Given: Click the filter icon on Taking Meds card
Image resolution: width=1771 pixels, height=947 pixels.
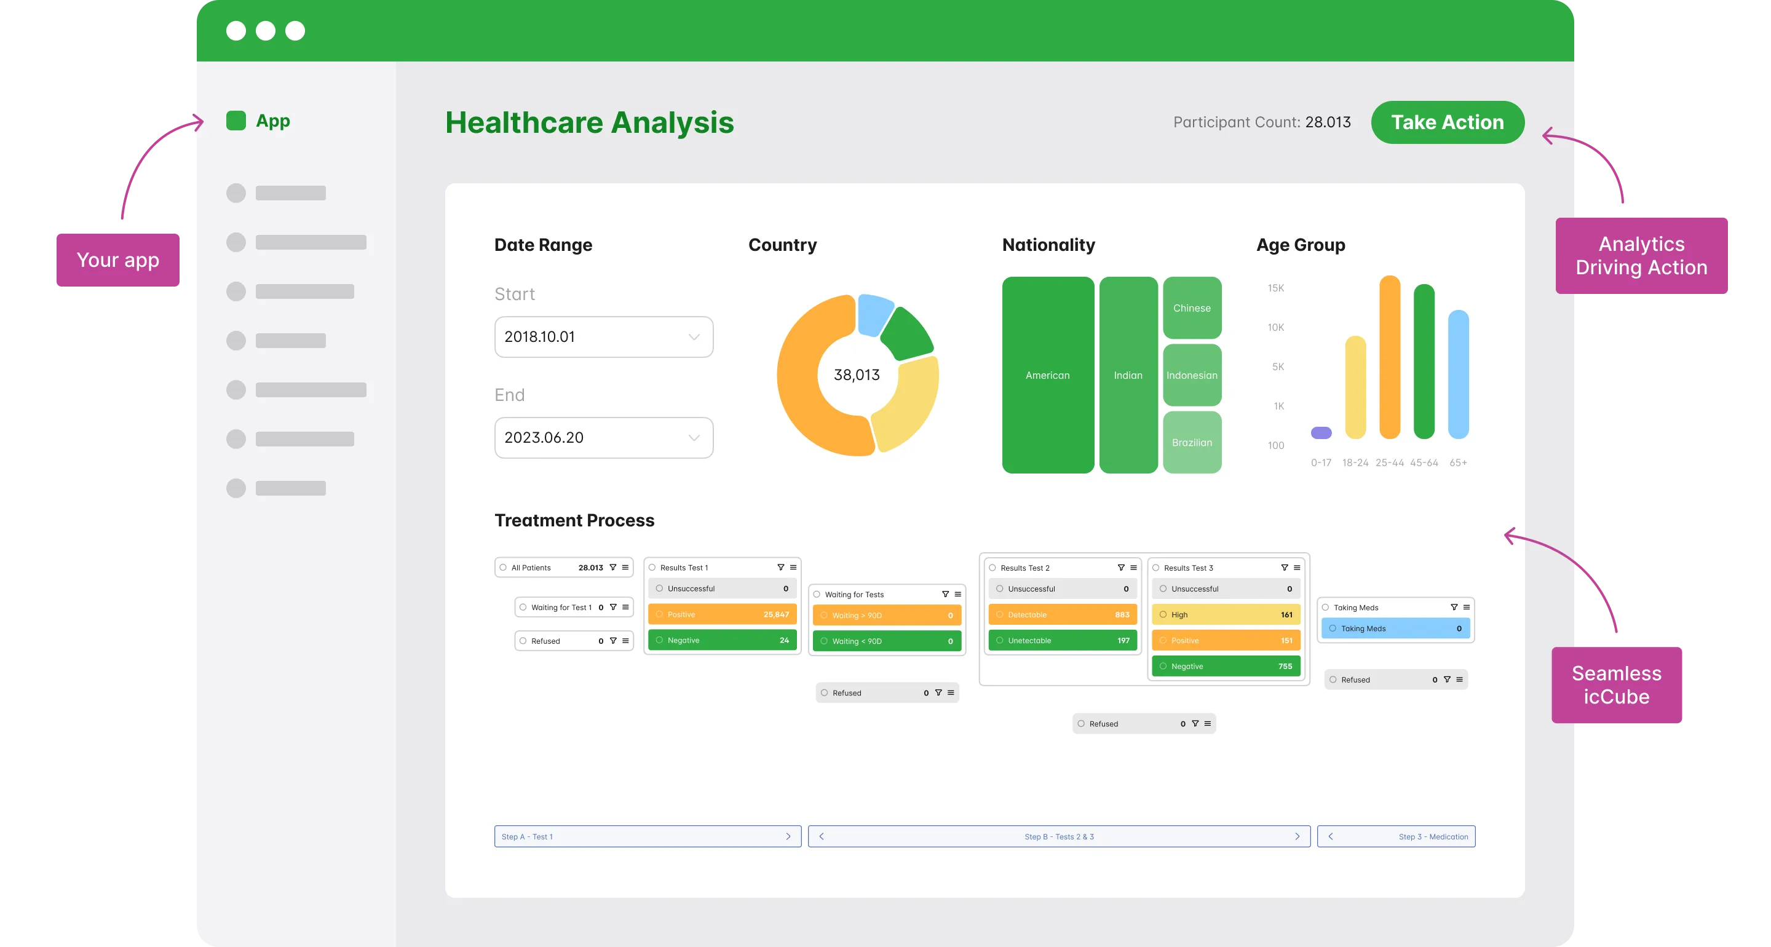Looking at the screenshot, I should click(x=1454, y=608).
